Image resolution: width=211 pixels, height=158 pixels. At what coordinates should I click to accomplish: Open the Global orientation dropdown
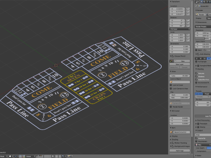click(31, 156)
